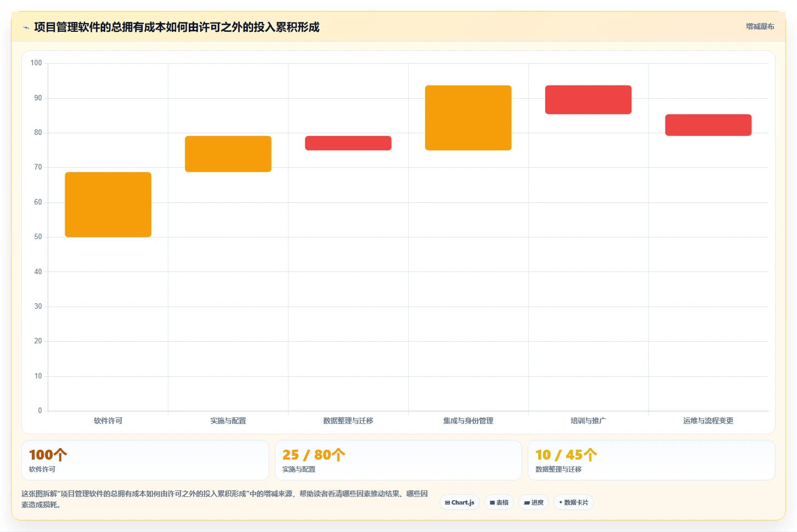Open the 100个 软件许可 data card
This screenshot has width=797, height=532.
[x=145, y=460]
